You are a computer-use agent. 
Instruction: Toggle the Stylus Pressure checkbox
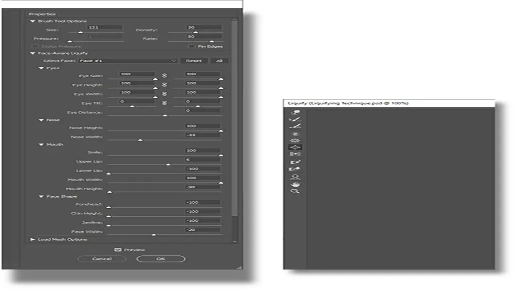[x=35, y=47]
